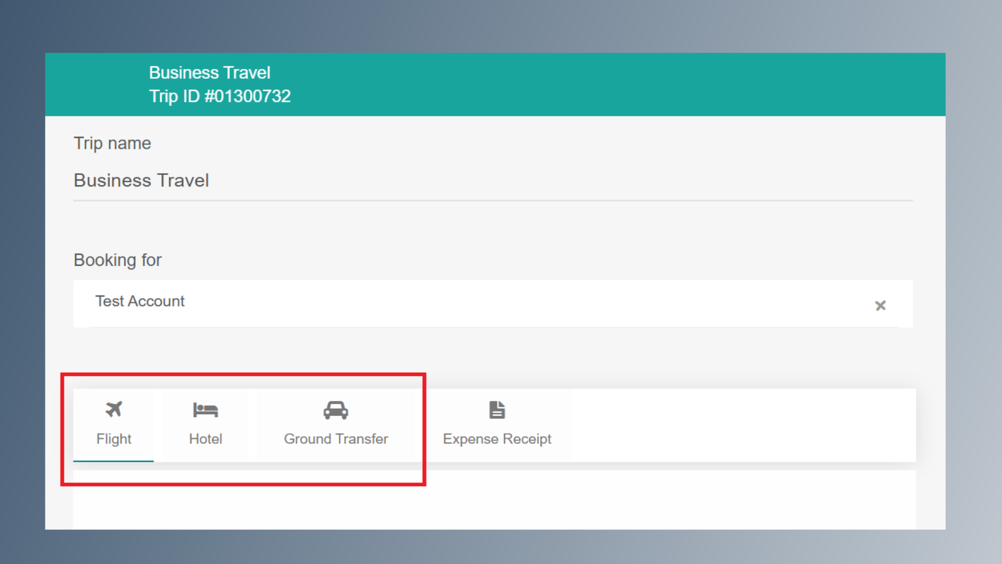The width and height of the screenshot is (1002, 564).
Task: Switch to the Flight tab label
Action: click(114, 439)
